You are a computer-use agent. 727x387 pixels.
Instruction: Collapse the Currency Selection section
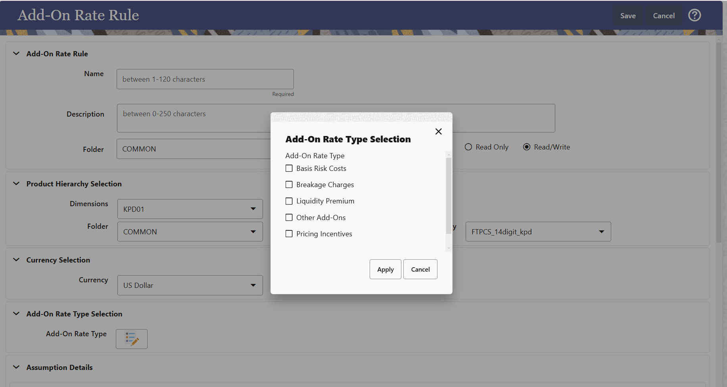tap(16, 260)
